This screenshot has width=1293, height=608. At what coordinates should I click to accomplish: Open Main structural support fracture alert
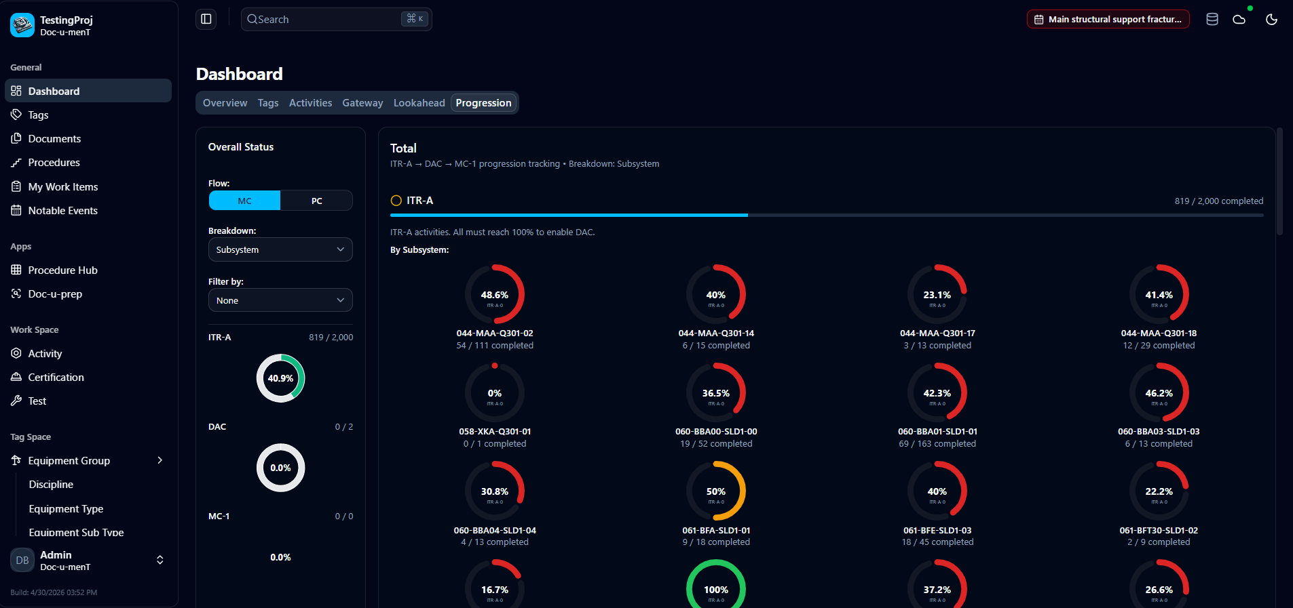click(1108, 19)
